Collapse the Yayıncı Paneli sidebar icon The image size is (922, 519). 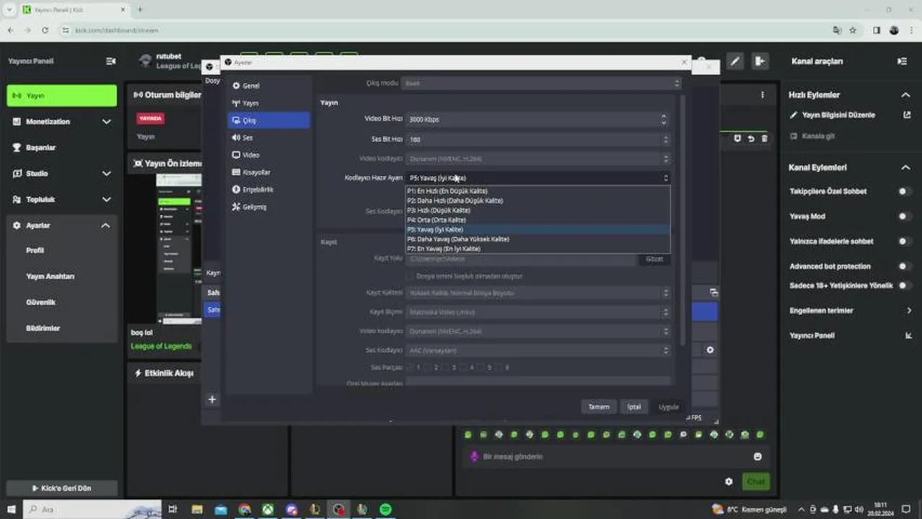[x=110, y=61]
